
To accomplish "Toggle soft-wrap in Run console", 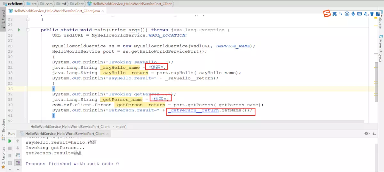I will tap(18, 155).
